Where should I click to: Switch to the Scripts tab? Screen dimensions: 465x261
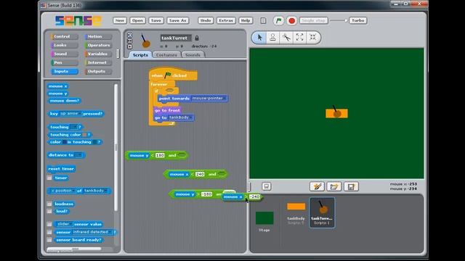pyautogui.click(x=140, y=55)
